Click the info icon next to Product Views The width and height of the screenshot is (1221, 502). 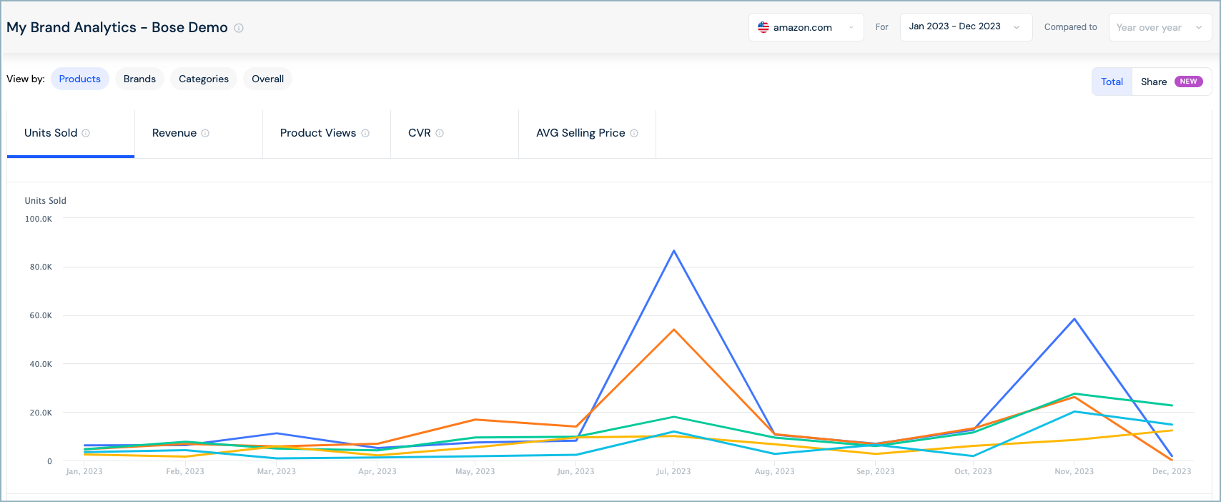pos(365,133)
